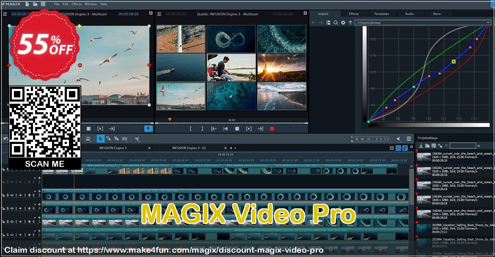Click the play range button in source monitor
Screen dimensions: 495x257
[249, 129]
